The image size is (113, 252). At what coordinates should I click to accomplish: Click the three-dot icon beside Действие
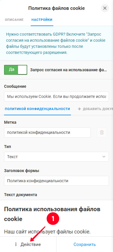tap(16, 244)
